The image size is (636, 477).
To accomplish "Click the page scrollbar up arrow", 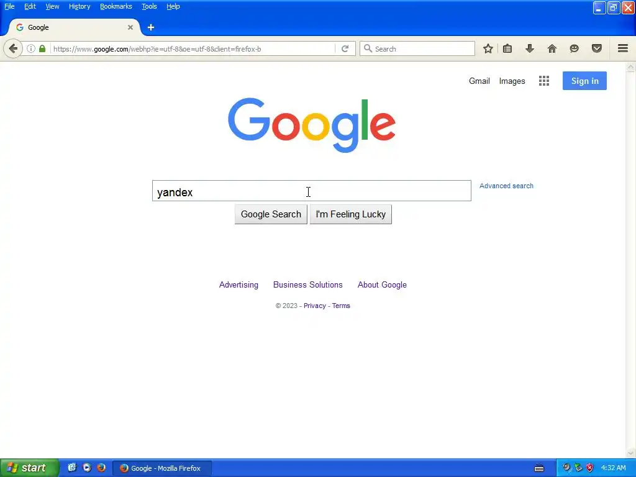I will (630, 67).
